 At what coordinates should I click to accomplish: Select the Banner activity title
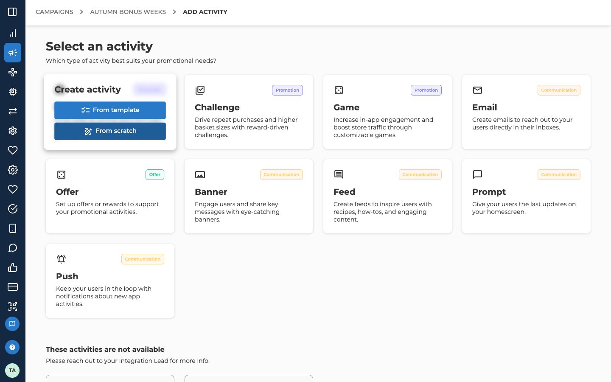(x=211, y=192)
